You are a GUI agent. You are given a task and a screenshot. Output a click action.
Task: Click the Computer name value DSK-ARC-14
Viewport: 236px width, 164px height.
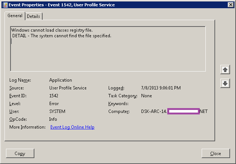point(154,111)
